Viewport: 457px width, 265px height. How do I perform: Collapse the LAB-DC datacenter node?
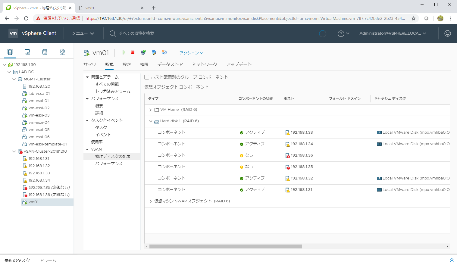[9, 72]
